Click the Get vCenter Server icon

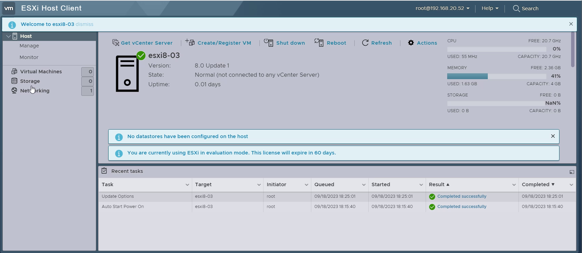[116, 43]
